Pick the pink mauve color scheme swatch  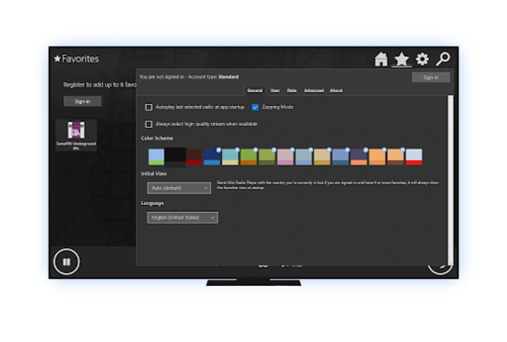pos(285,157)
